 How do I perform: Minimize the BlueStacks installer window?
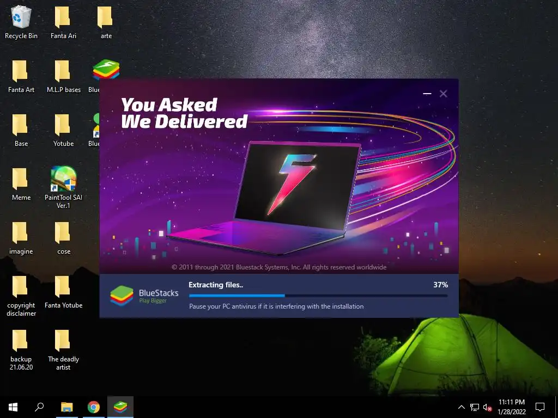tap(427, 94)
